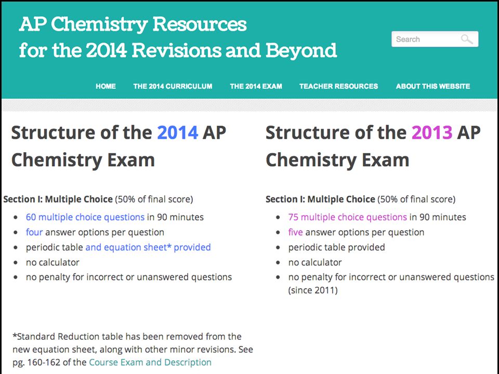Screen dimensions: 499x374
Task: Select the blue word "four" in the list
Action: tap(34, 232)
